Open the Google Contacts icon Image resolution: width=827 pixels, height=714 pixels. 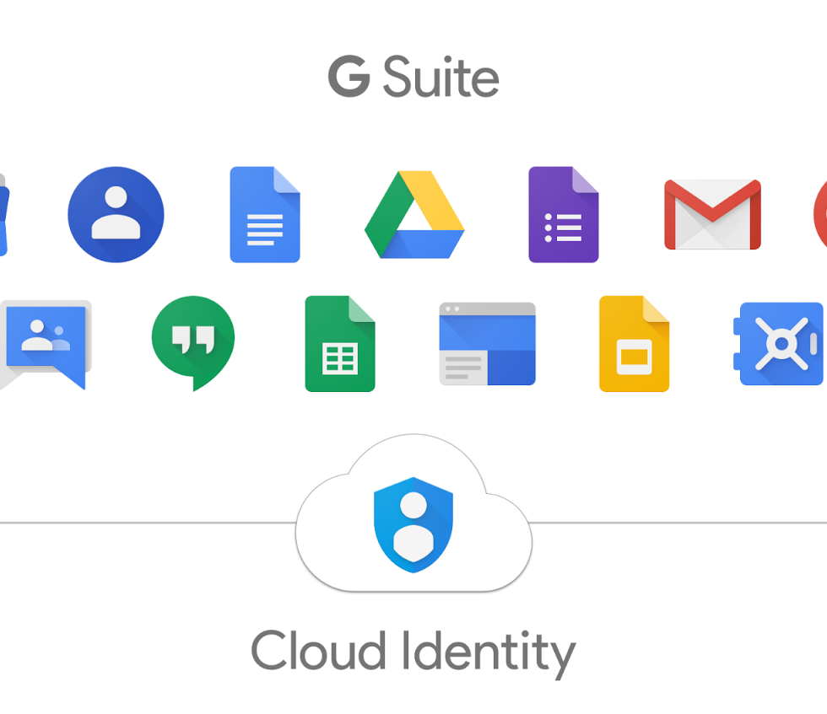(116, 214)
